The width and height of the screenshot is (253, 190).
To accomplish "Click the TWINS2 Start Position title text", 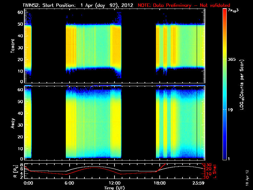I will coord(78,5).
